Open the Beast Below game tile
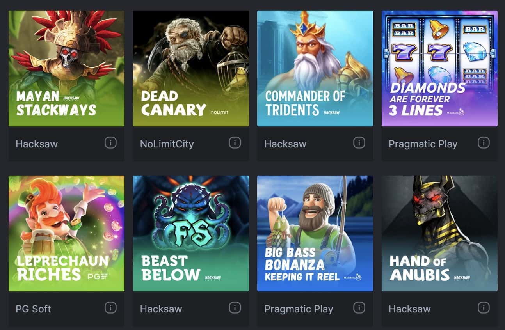This screenshot has width=505, height=330. point(191,233)
